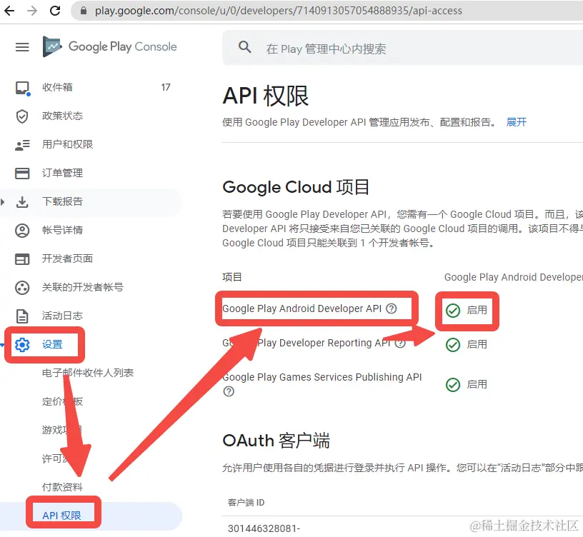Click the client ID 301446328081-
The height and width of the screenshot is (537, 583).
[x=264, y=528]
